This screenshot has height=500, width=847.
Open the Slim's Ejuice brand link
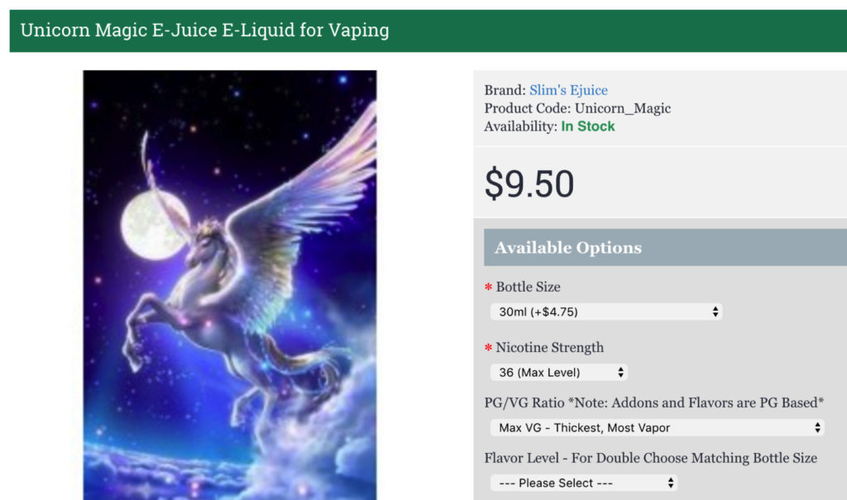(568, 90)
